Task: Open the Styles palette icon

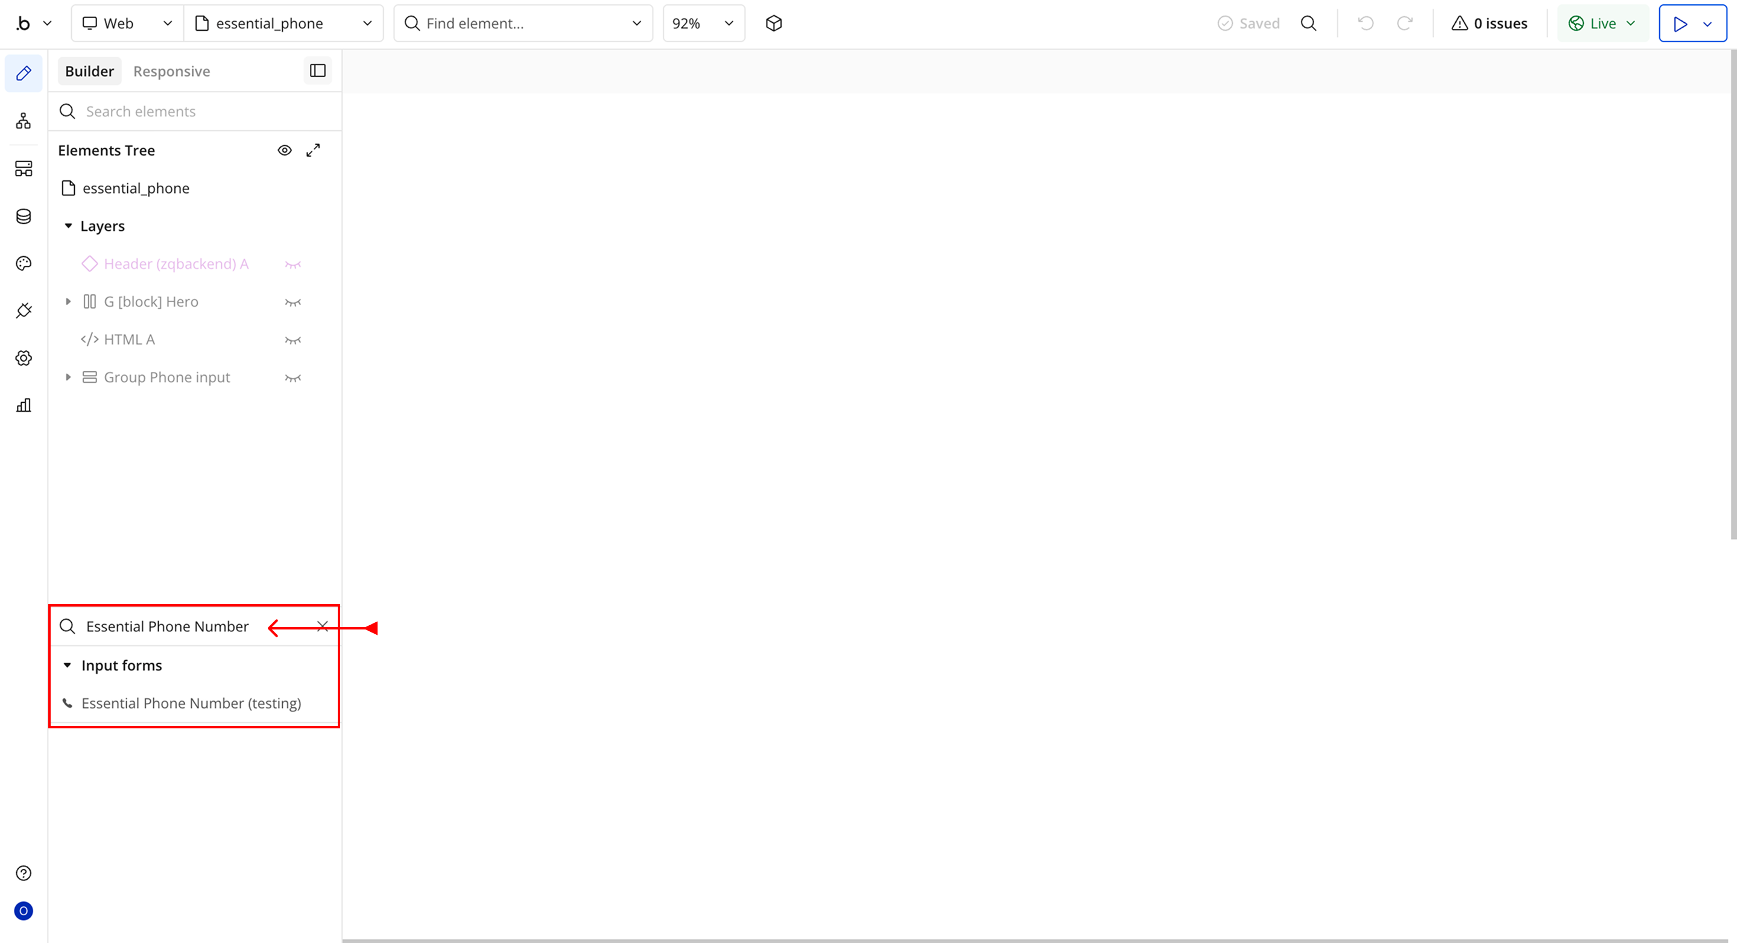Action: [x=24, y=263]
